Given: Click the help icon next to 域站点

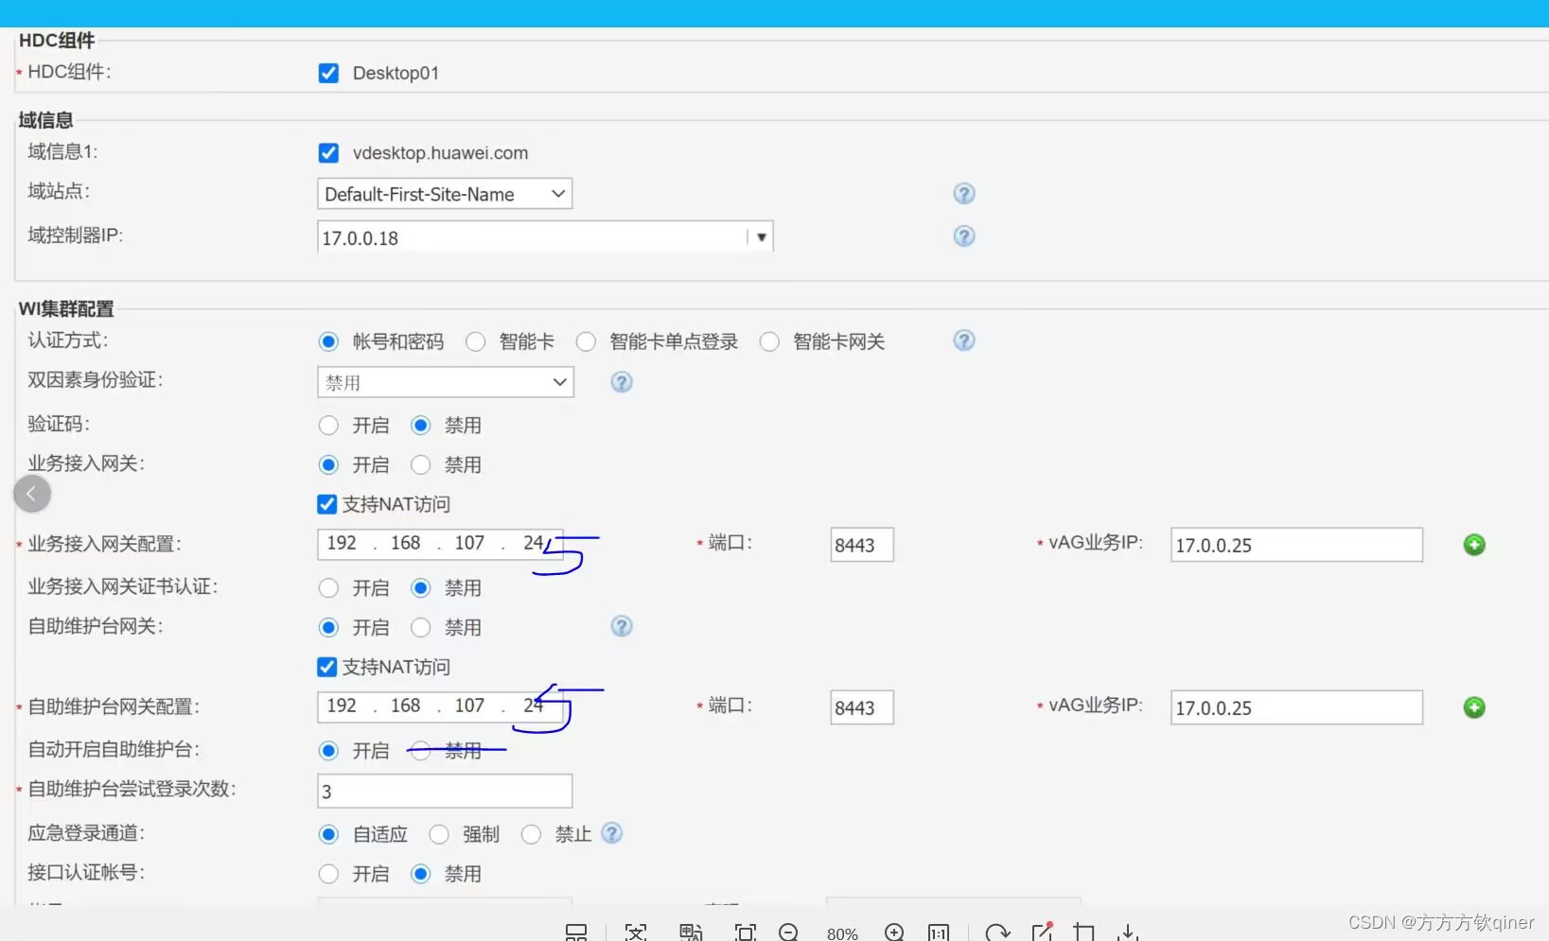Looking at the screenshot, I should (x=963, y=194).
